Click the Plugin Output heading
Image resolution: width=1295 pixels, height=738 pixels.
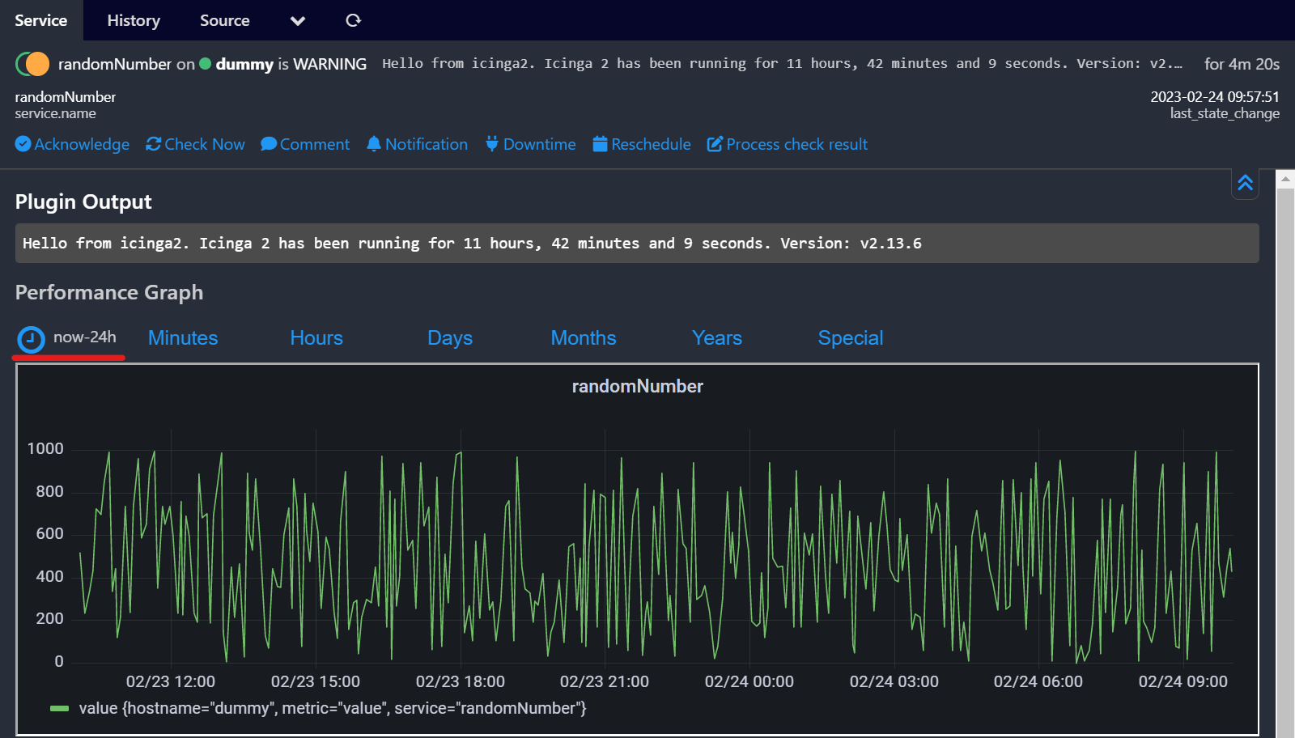point(83,202)
